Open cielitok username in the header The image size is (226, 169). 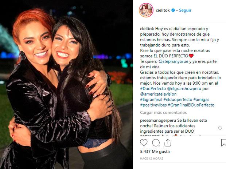[x=163, y=10]
